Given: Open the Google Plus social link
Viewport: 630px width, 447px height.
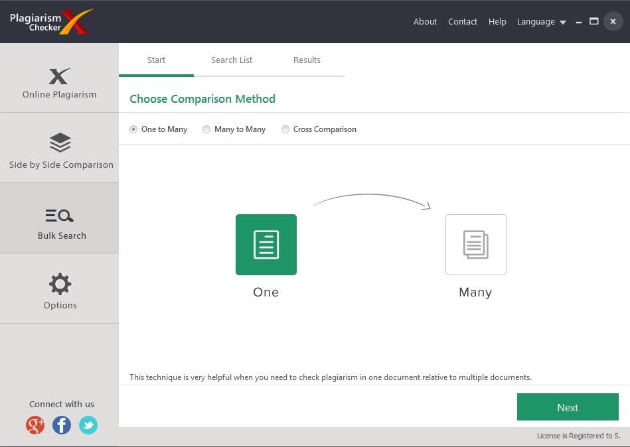Looking at the screenshot, I should coord(35,425).
